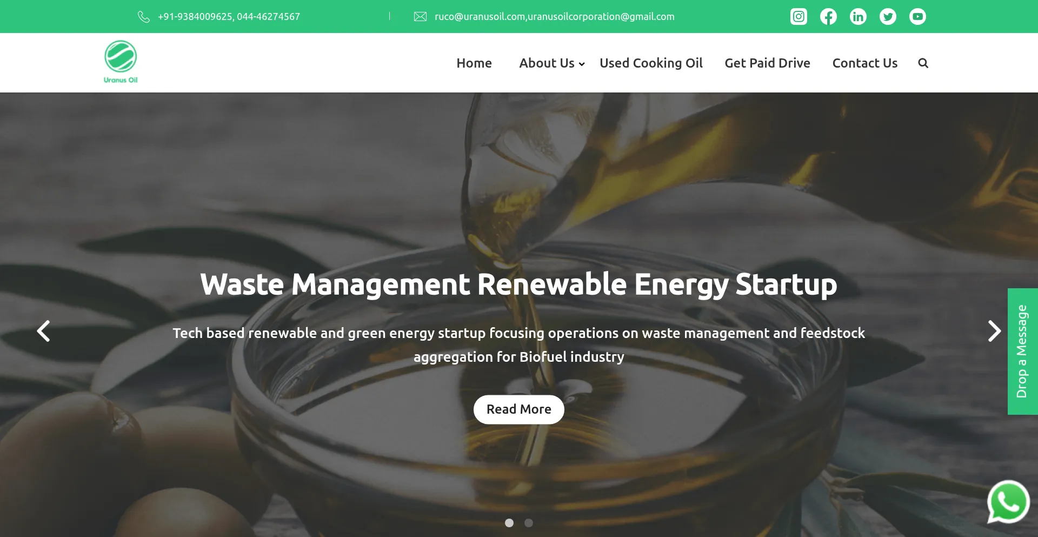
Task: Click the Uranus Oil logo
Action: 121,62
